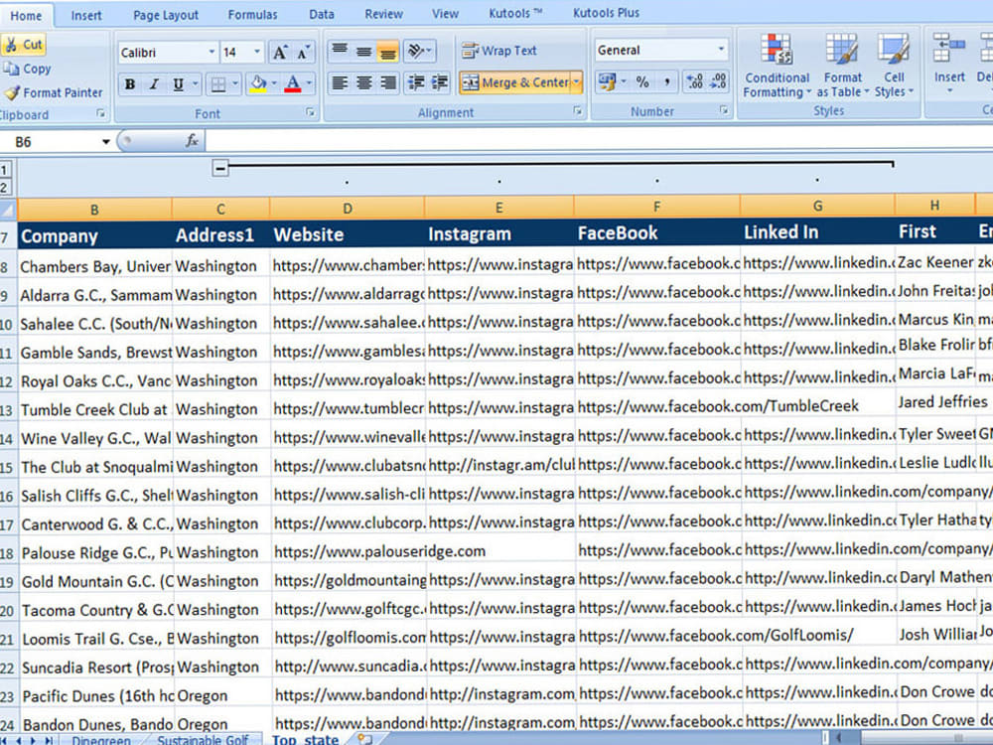Open the General number format dropdown
The width and height of the screenshot is (993, 745).
[x=721, y=50]
